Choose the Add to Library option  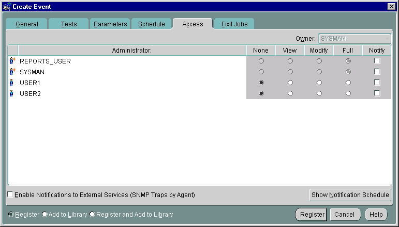click(45, 214)
